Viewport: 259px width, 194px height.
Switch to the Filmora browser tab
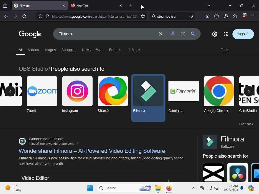pos(40,6)
